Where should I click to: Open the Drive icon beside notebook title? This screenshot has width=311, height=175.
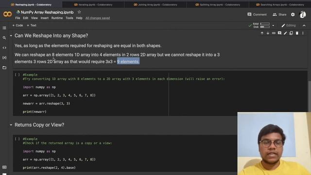[18, 12]
